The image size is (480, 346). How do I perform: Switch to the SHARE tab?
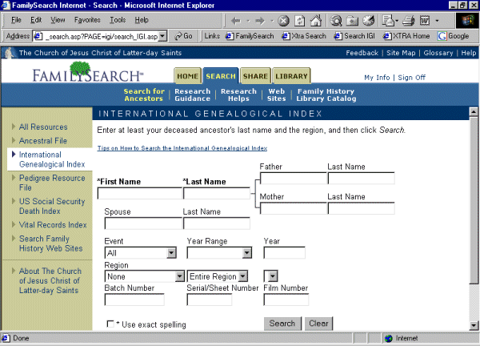tap(255, 76)
